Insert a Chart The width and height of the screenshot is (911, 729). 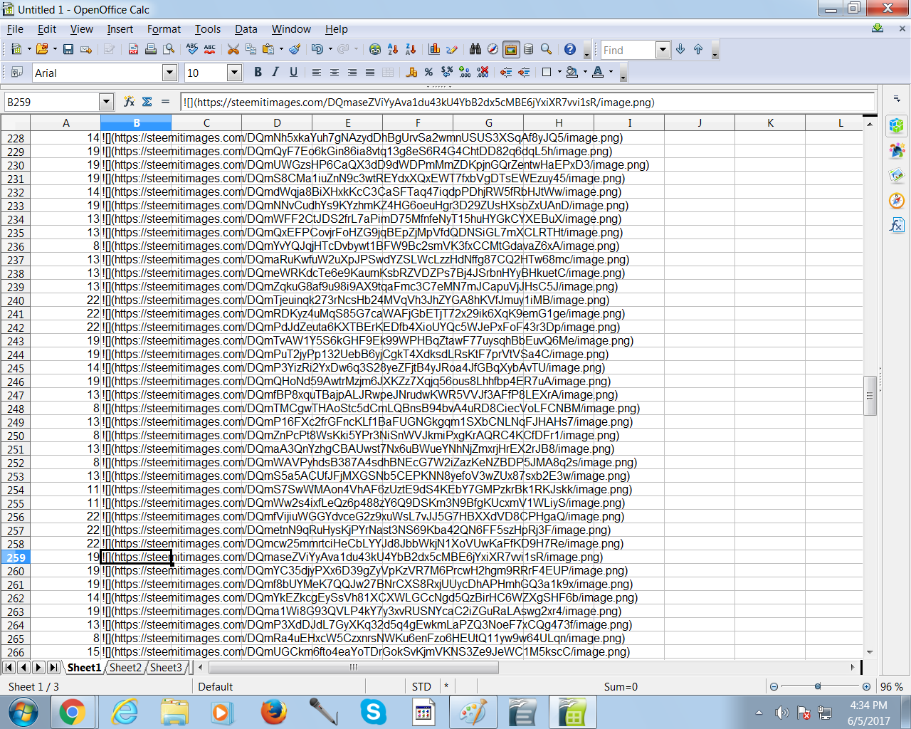[x=434, y=49]
